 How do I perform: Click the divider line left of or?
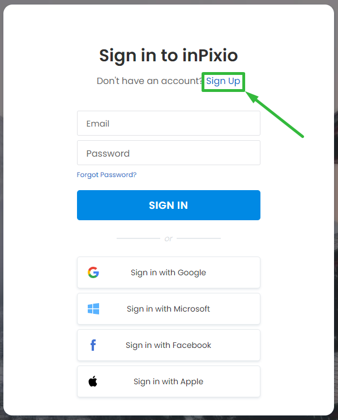pos(138,238)
